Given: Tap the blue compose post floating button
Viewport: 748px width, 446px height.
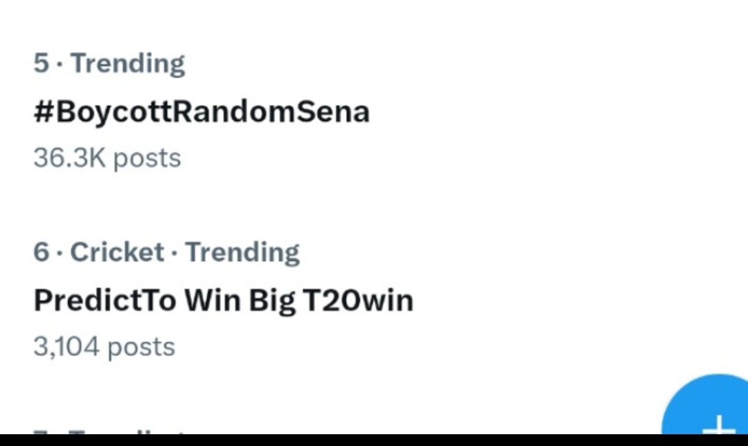Looking at the screenshot, I should [706, 404].
